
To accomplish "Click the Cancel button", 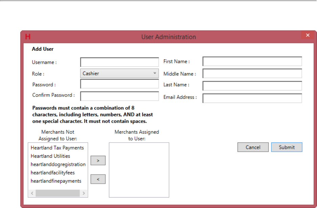I will [x=253, y=147].
